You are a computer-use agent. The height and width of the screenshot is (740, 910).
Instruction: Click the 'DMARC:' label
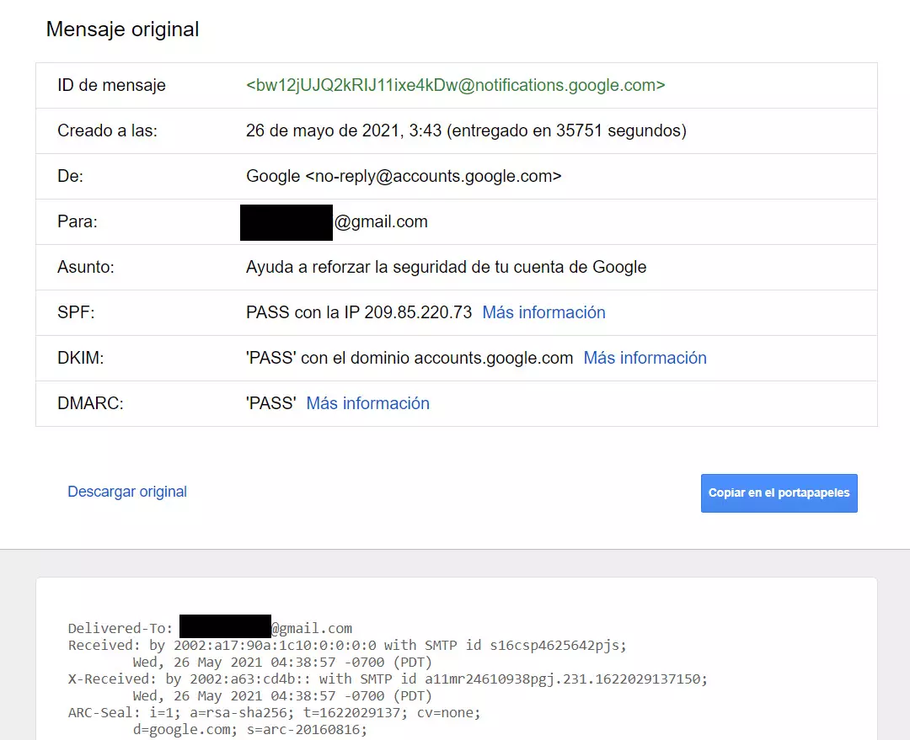point(90,403)
